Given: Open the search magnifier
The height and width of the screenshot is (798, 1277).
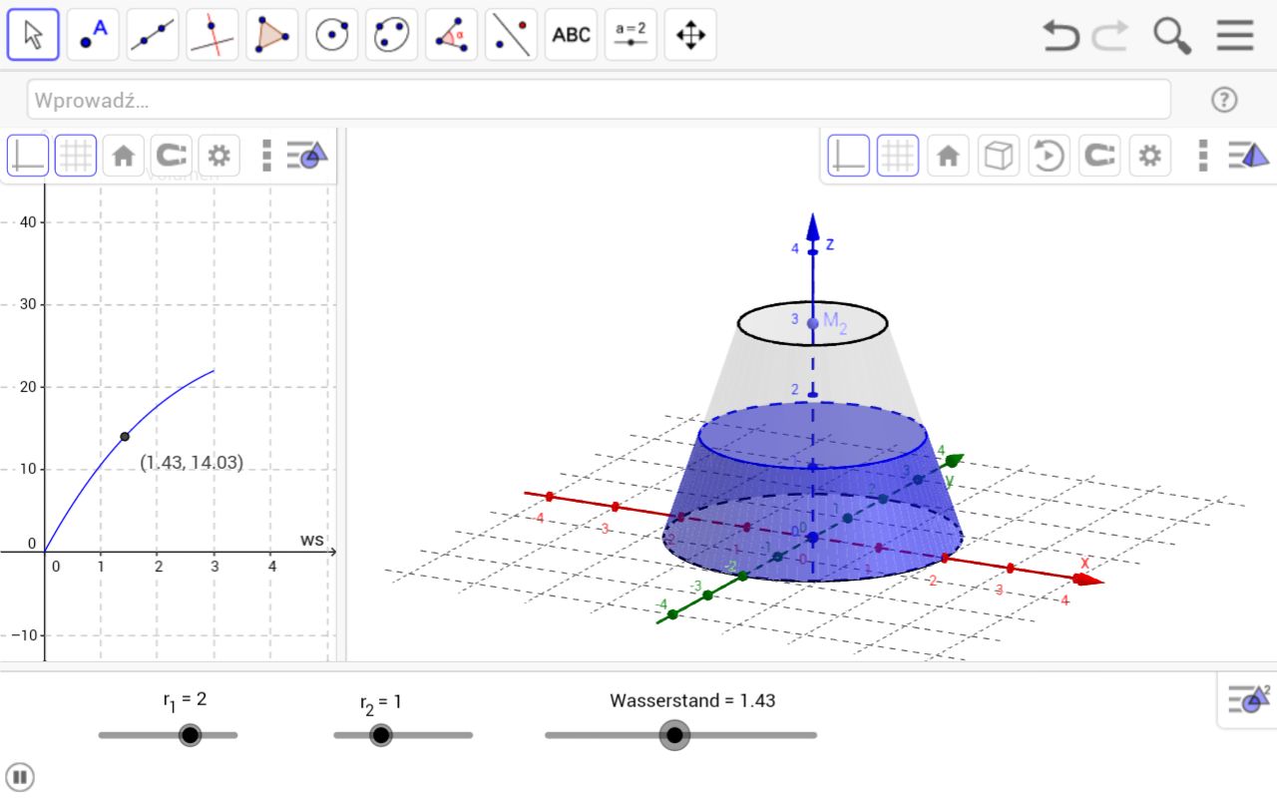Looking at the screenshot, I should click(x=1172, y=36).
